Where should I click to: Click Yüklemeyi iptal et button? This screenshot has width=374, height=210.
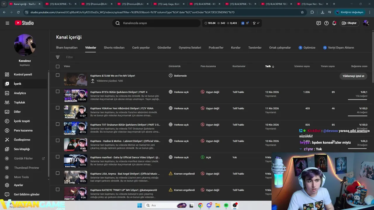(353, 76)
